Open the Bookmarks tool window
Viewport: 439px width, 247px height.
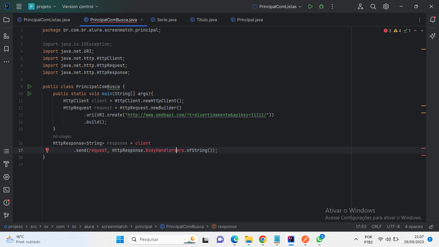click(x=6, y=49)
